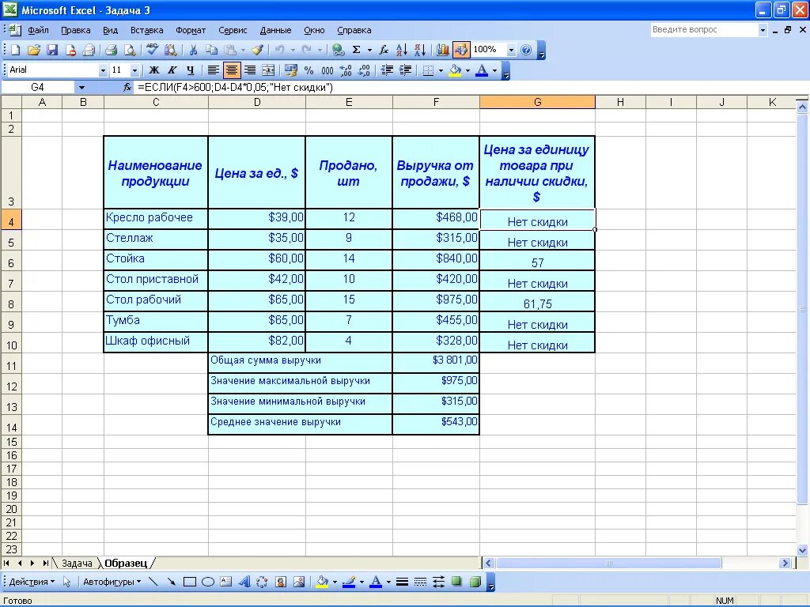
Task: Apply Merge and Center to cells
Action: click(x=268, y=70)
